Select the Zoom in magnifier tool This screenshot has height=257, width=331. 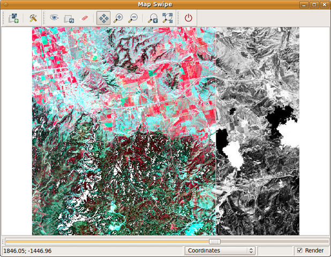point(118,18)
